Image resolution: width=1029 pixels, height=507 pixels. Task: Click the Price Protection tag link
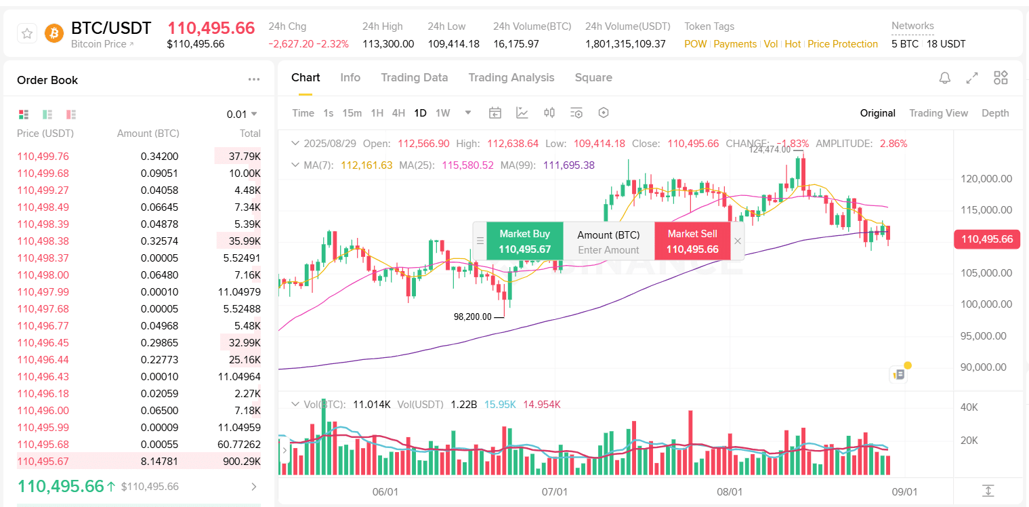[842, 43]
